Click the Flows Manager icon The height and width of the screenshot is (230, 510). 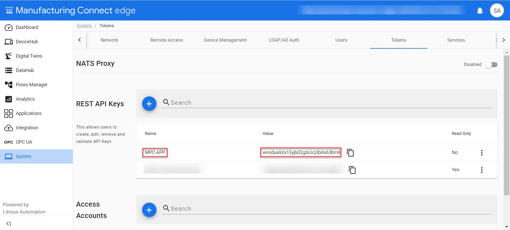(x=8, y=85)
